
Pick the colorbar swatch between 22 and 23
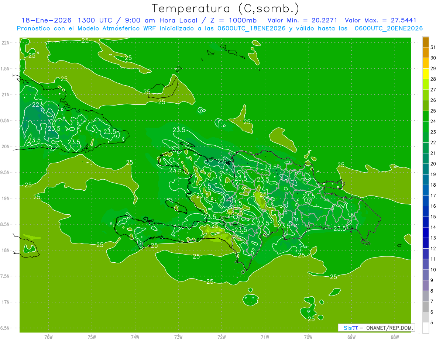pyautogui.click(x=426, y=137)
